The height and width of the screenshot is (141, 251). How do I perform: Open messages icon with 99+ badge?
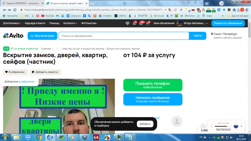point(141,24)
